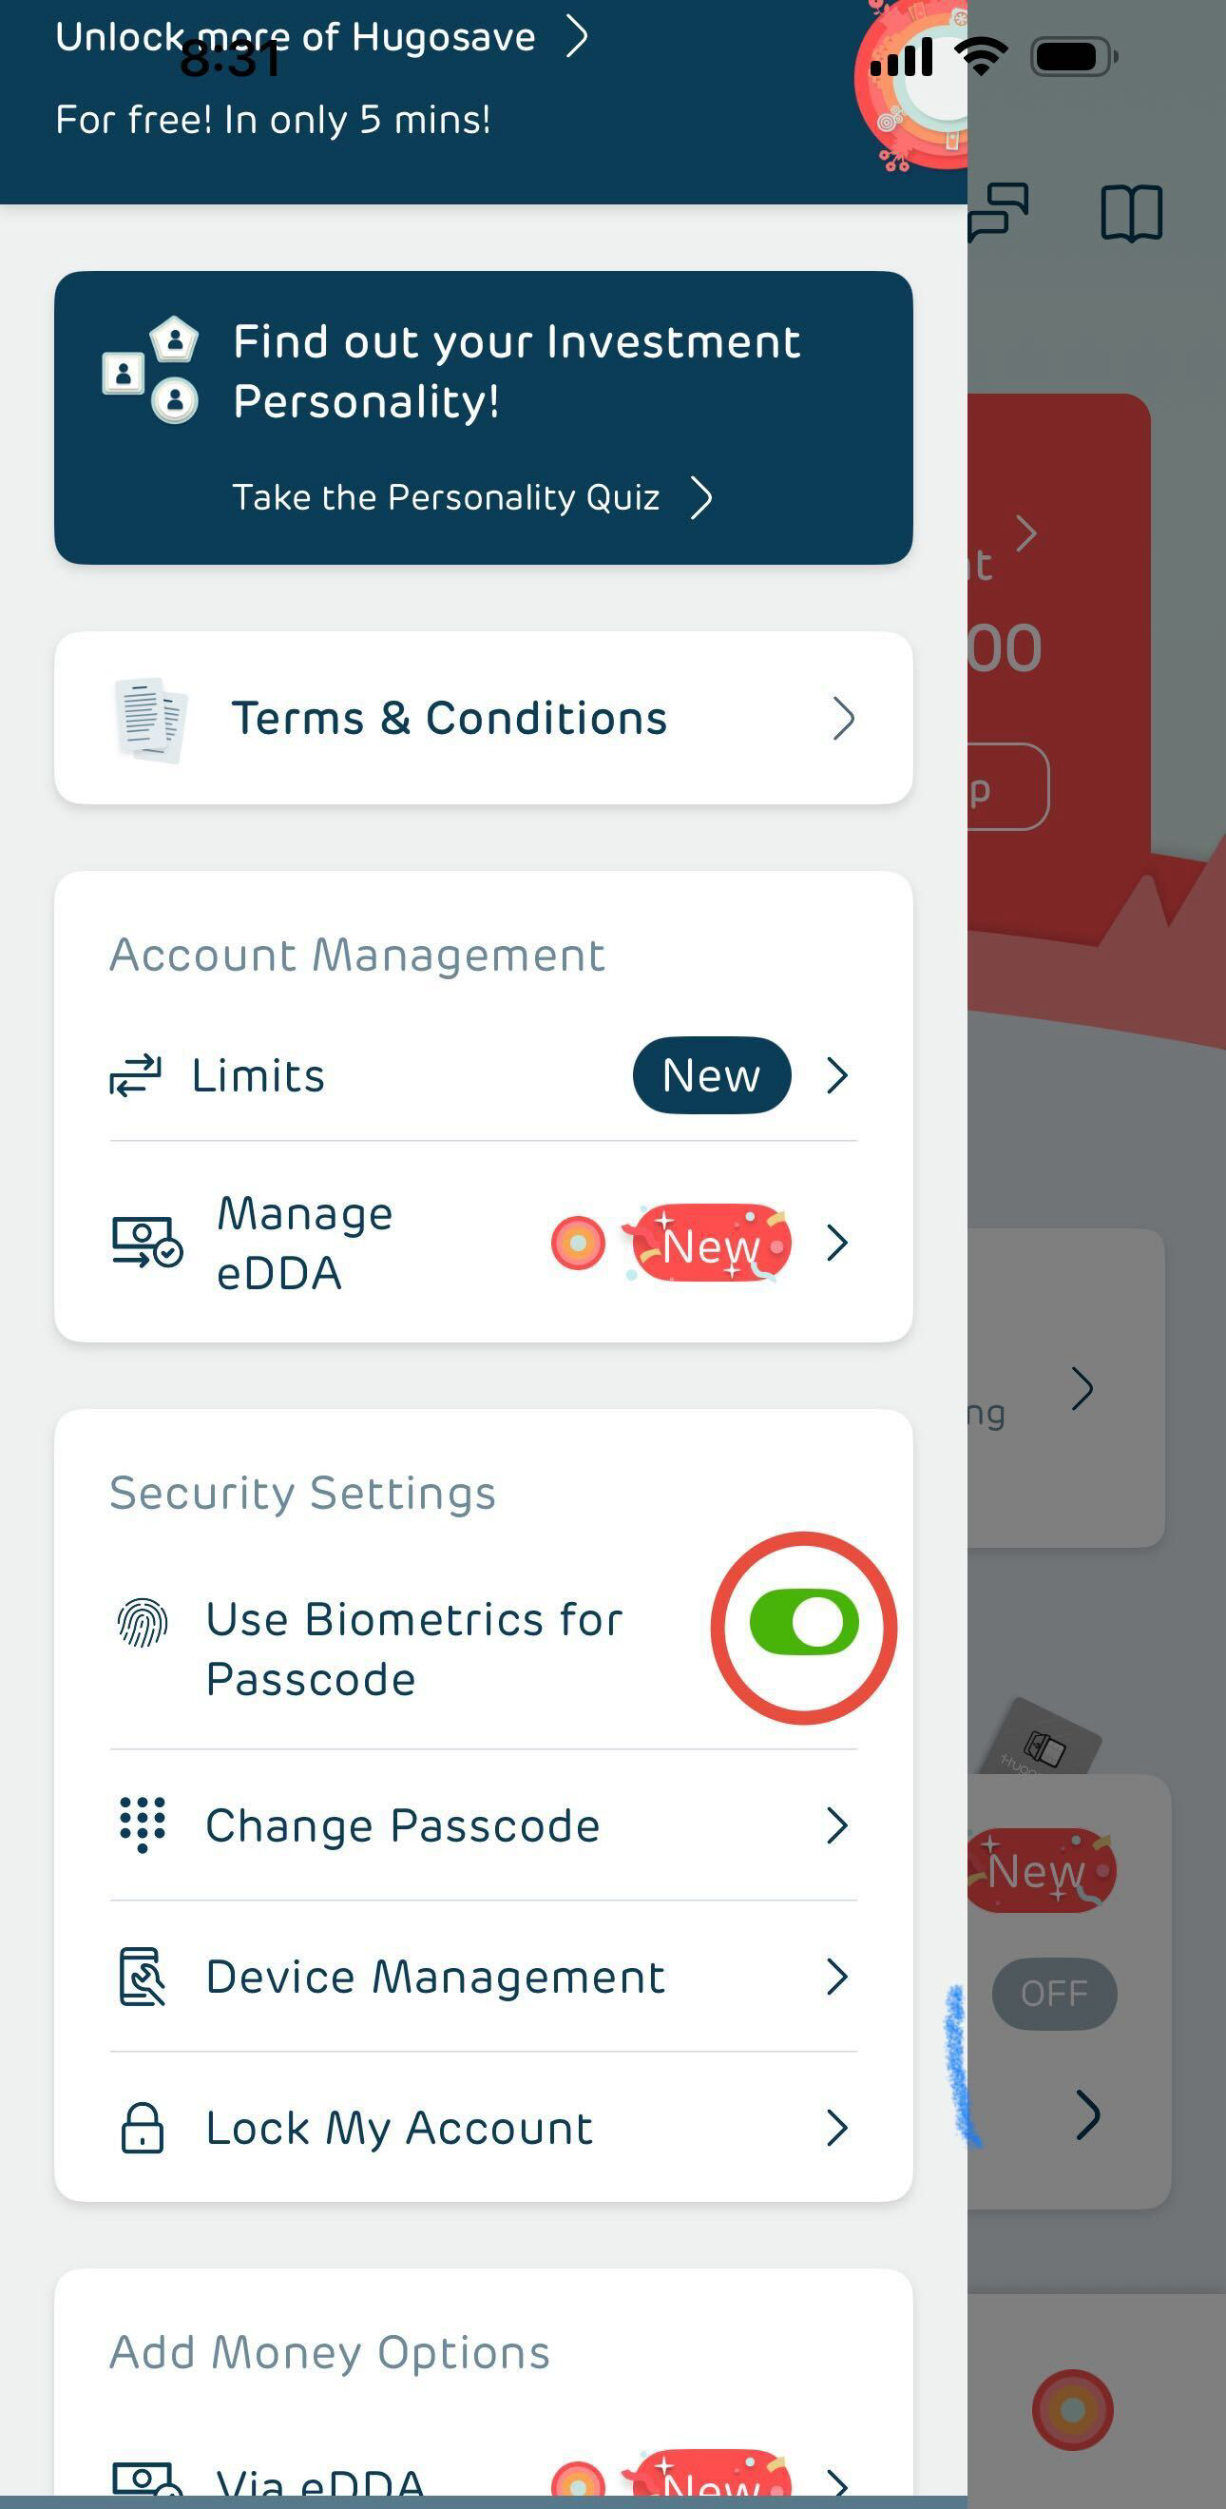Disable Use Biometrics for Passcode toggle

803,1623
